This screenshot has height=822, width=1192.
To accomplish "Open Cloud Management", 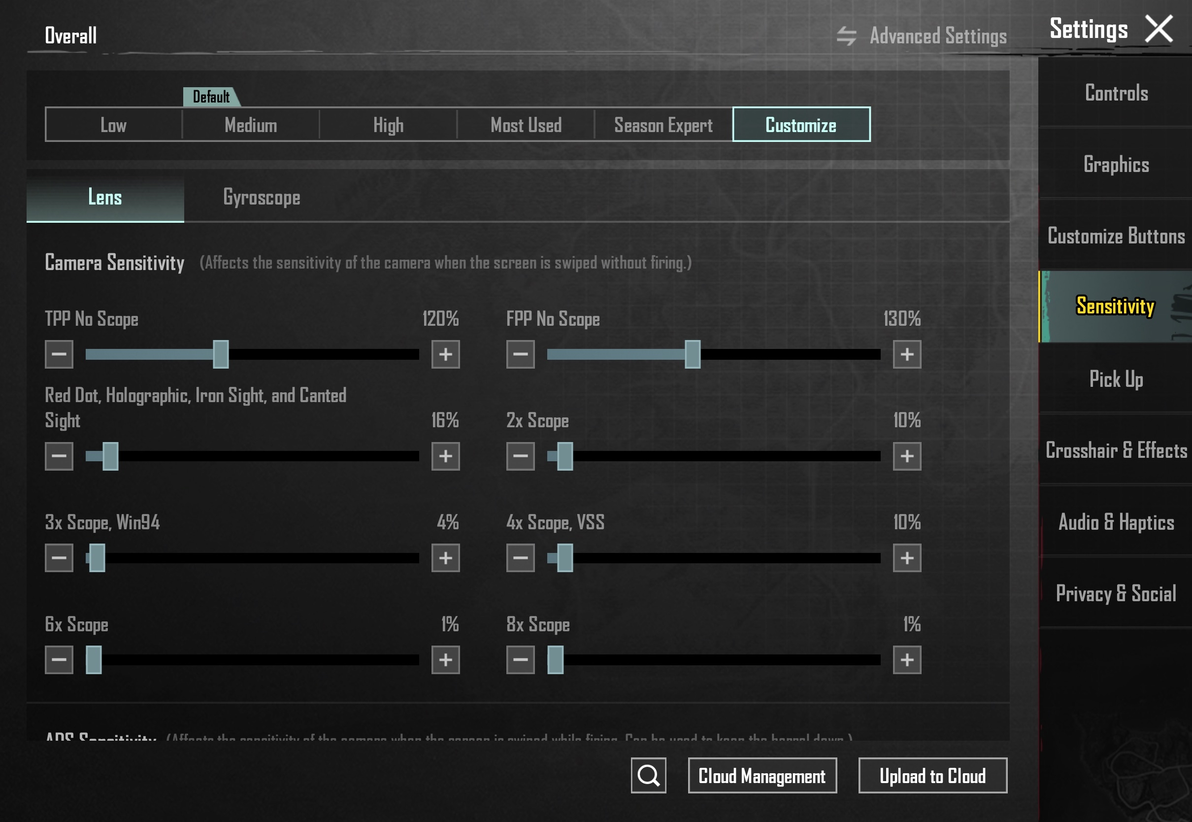I will click(762, 775).
